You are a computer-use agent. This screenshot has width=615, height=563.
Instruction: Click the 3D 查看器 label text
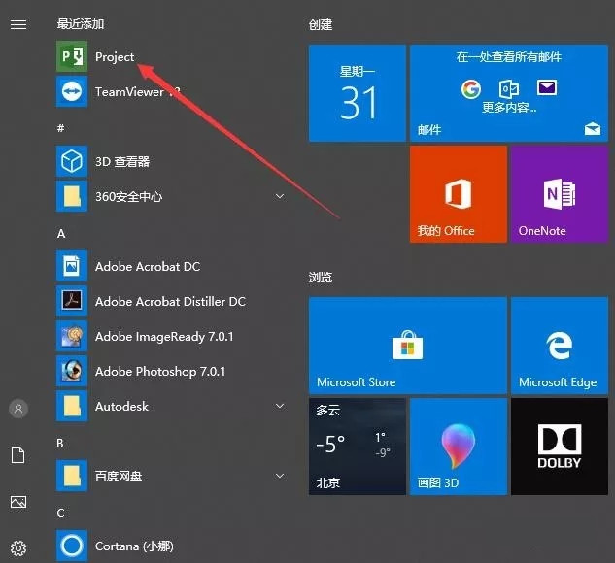click(x=122, y=161)
